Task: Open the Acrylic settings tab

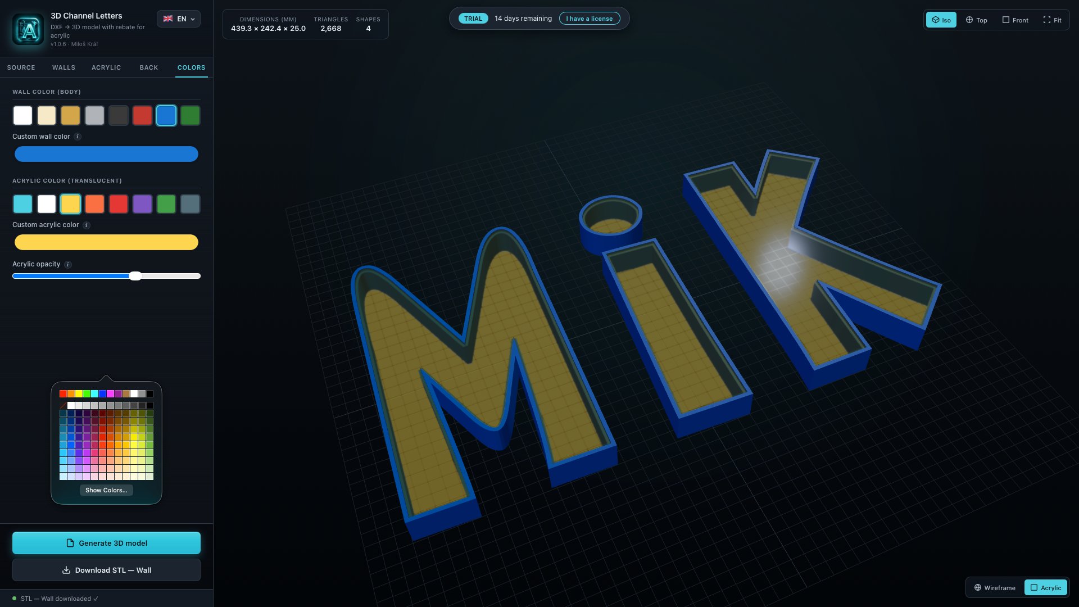Action: click(106, 67)
